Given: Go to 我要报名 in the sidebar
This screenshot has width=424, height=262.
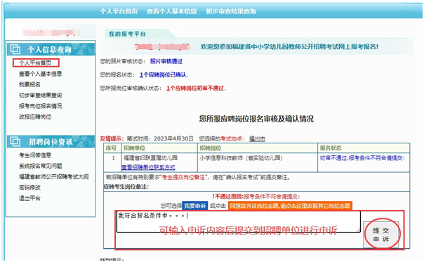Looking at the screenshot, I should coord(29,84).
